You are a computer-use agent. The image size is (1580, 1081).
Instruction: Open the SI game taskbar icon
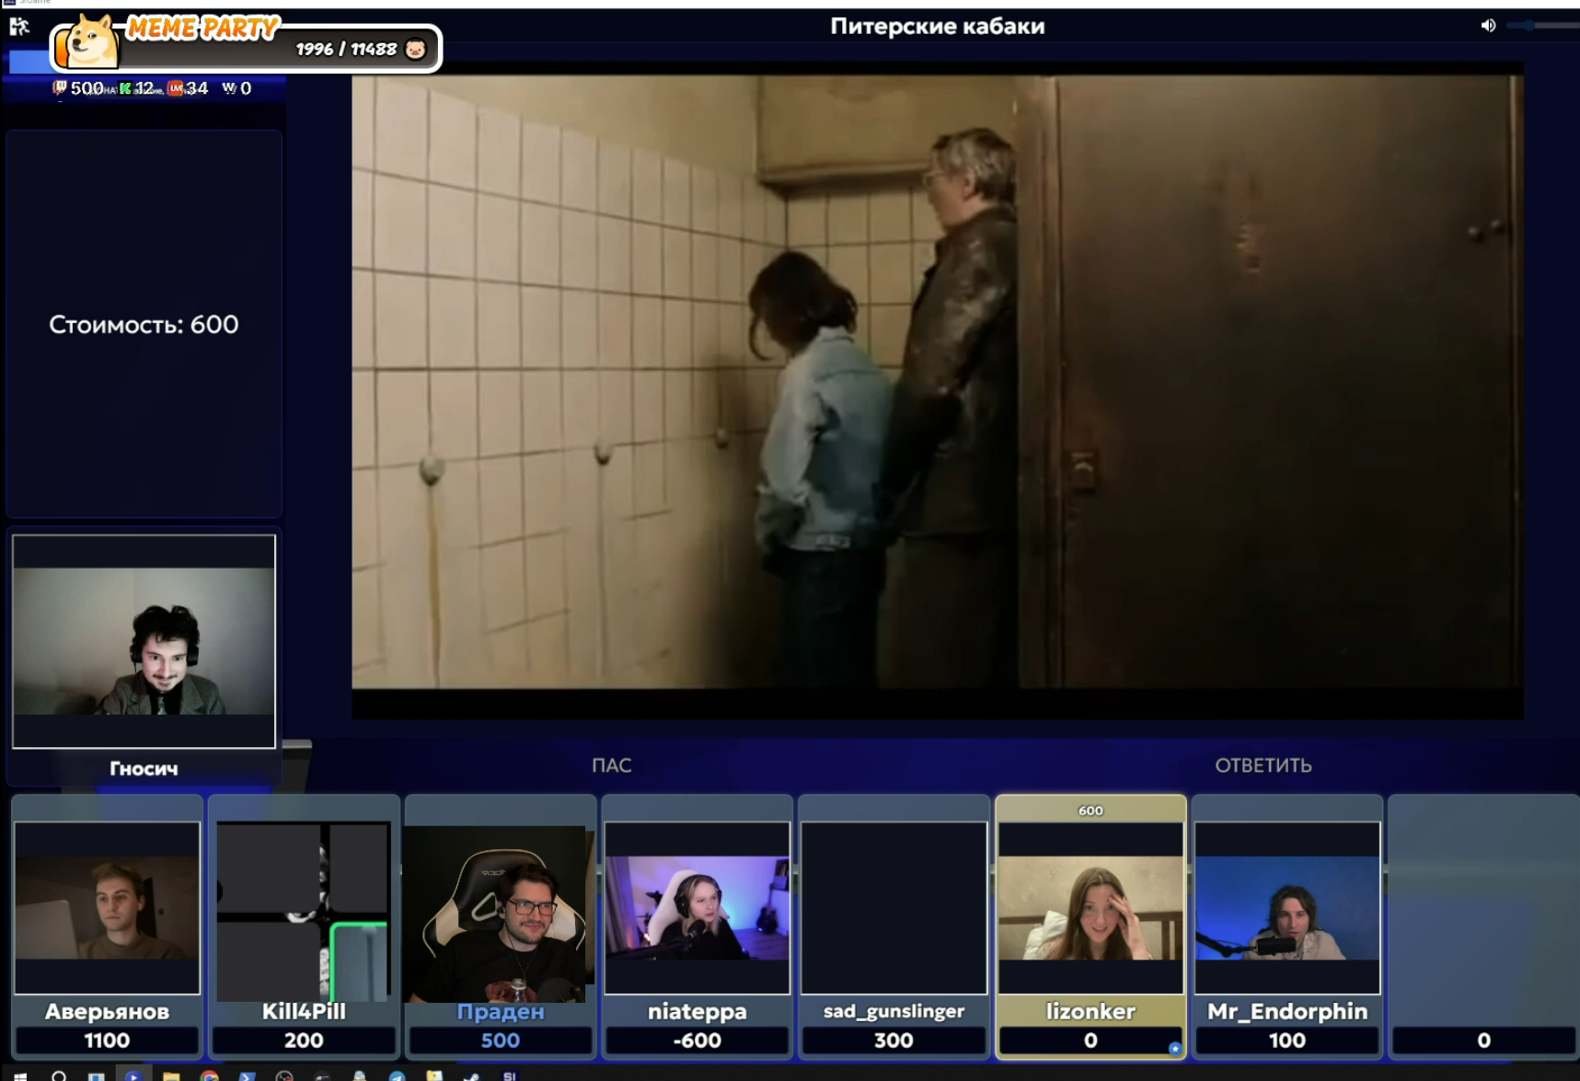point(509,1075)
